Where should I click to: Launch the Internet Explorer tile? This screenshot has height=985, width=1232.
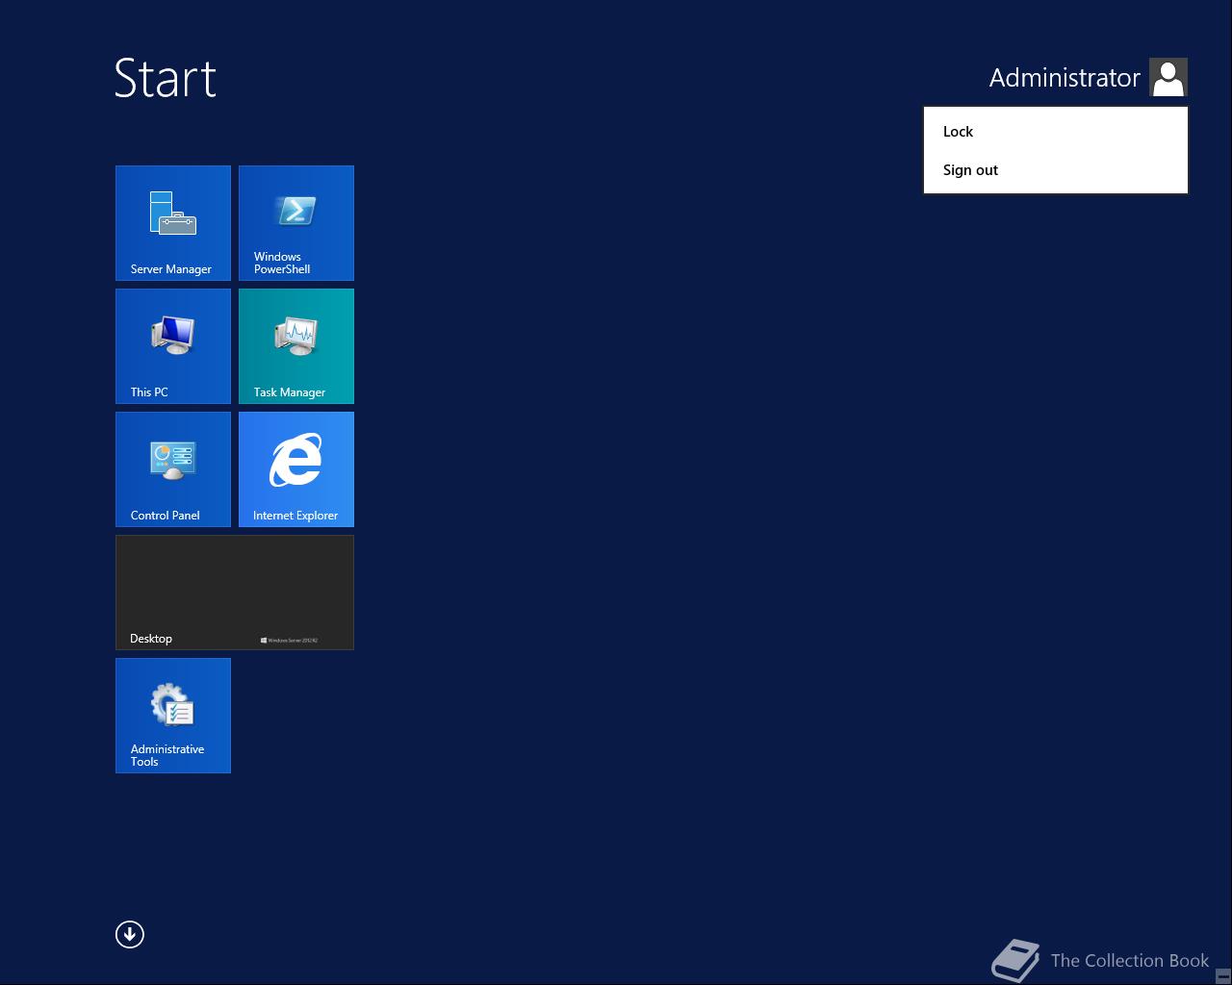point(296,469)
